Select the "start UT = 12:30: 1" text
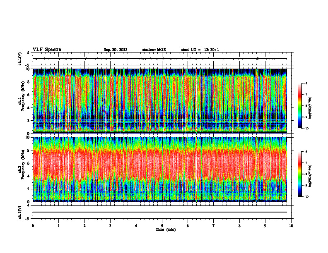Viewport: 328px width, 253px height. coord(200,50)
